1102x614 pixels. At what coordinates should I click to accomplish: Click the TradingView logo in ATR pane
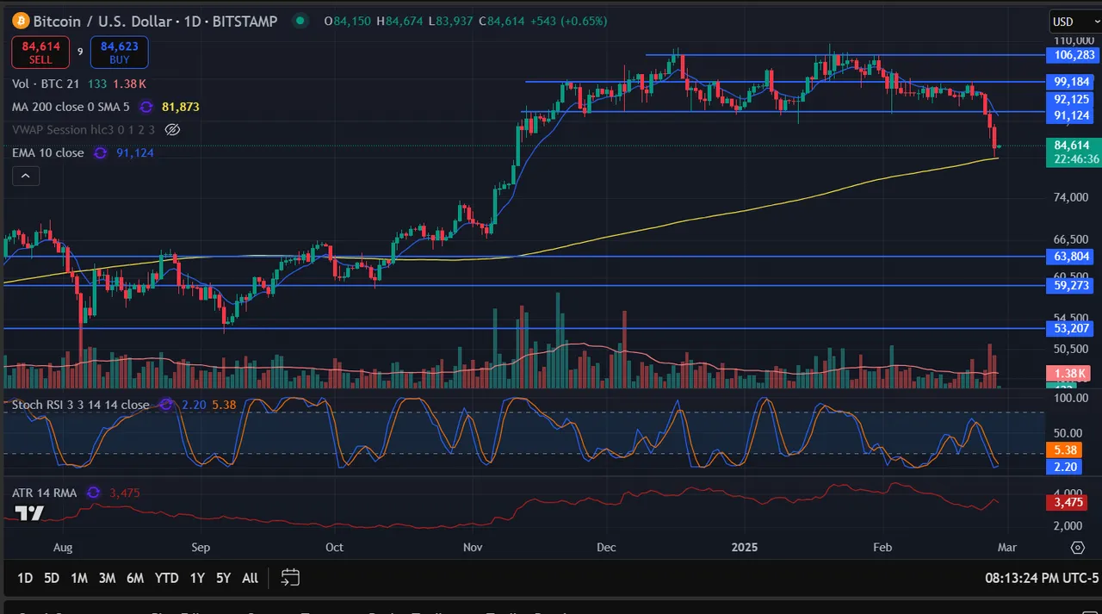click(29, 513)
